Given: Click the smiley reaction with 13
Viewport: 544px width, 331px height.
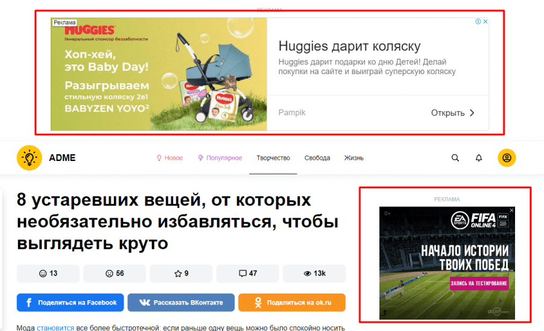Looking at the screenshot, I should [x=48, y=273].
